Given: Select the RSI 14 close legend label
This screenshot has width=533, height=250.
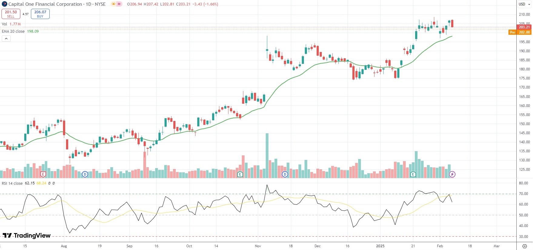Looking at the screenshot, I should pos(12,183).
